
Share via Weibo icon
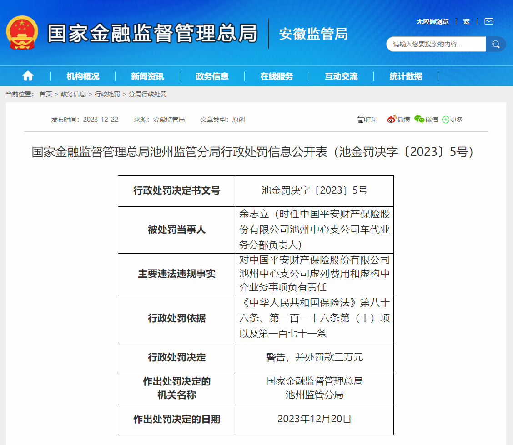(391, 120)
